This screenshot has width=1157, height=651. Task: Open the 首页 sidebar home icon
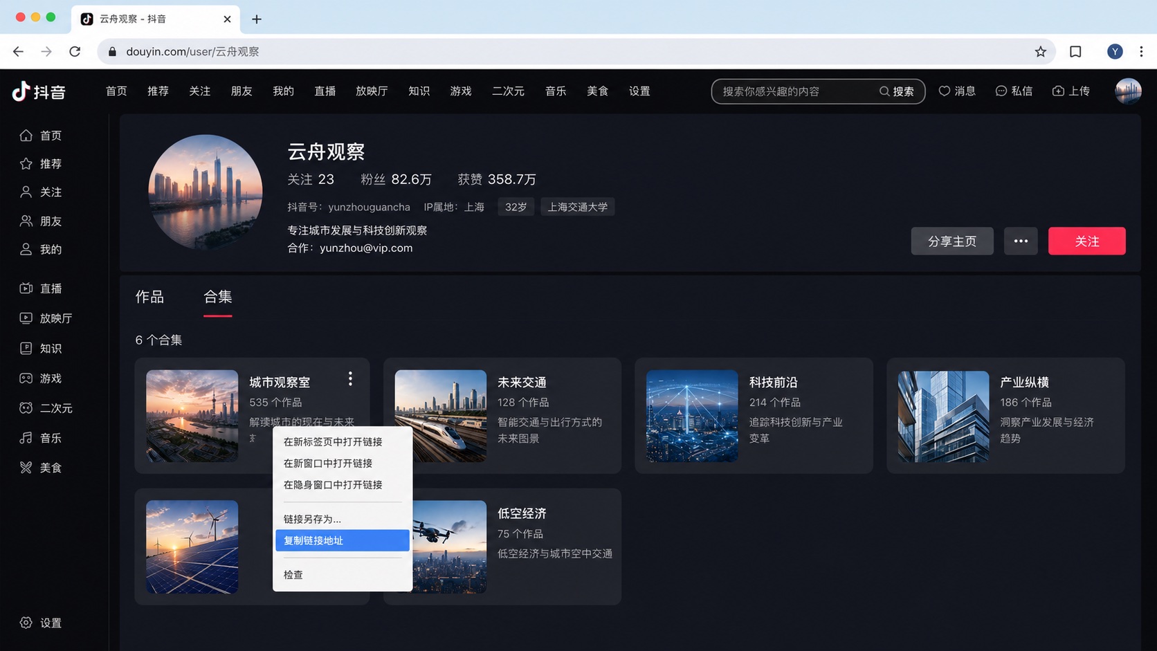pos(26,135)
